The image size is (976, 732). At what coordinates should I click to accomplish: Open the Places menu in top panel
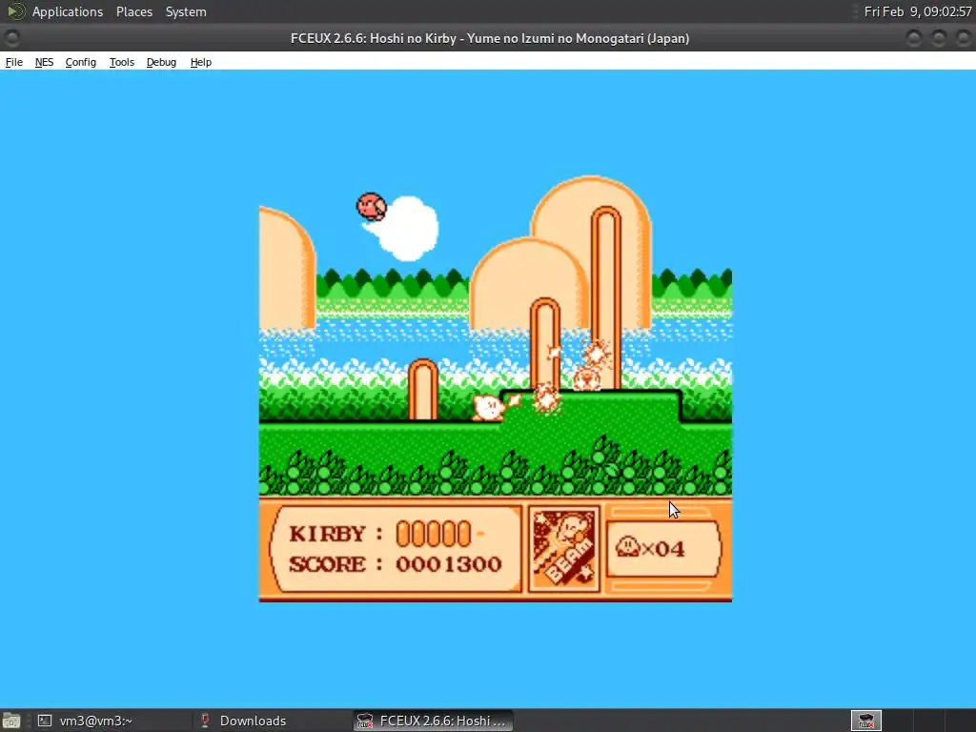(x=134, y=11)
